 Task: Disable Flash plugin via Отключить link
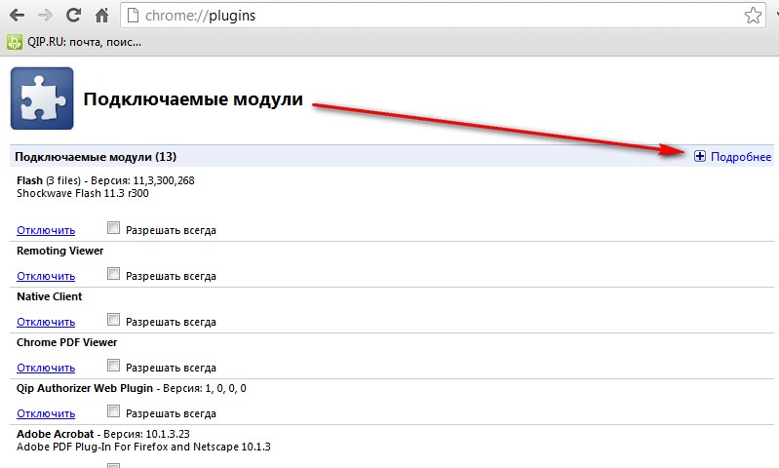tap(46, 230)
